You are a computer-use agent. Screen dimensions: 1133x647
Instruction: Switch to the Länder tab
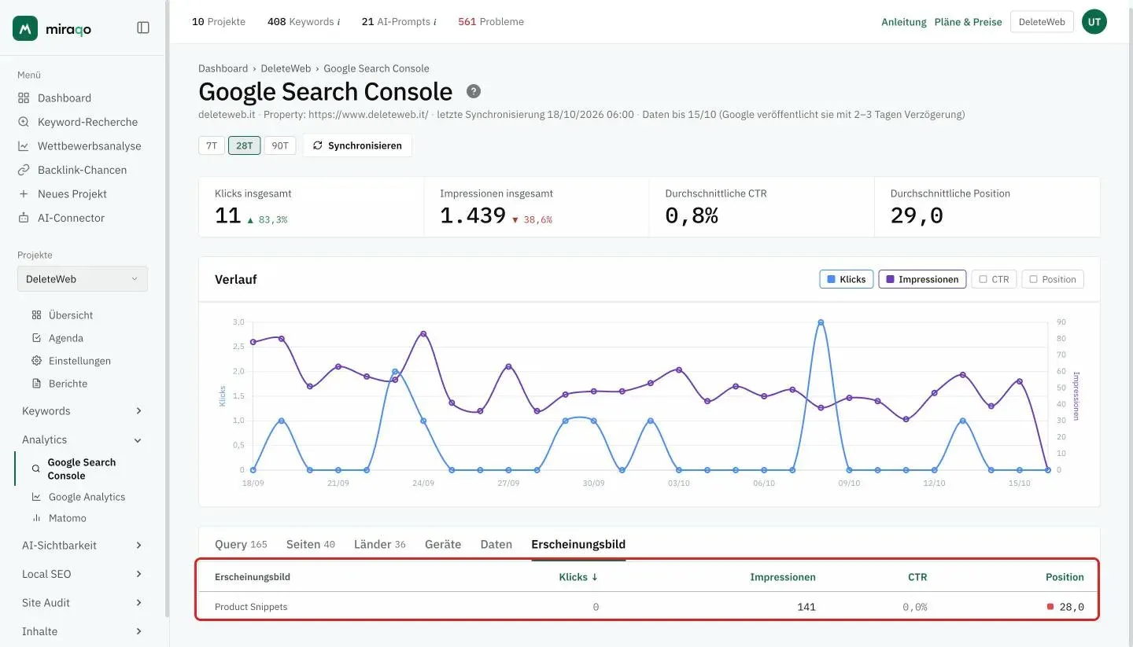point(380,544)
